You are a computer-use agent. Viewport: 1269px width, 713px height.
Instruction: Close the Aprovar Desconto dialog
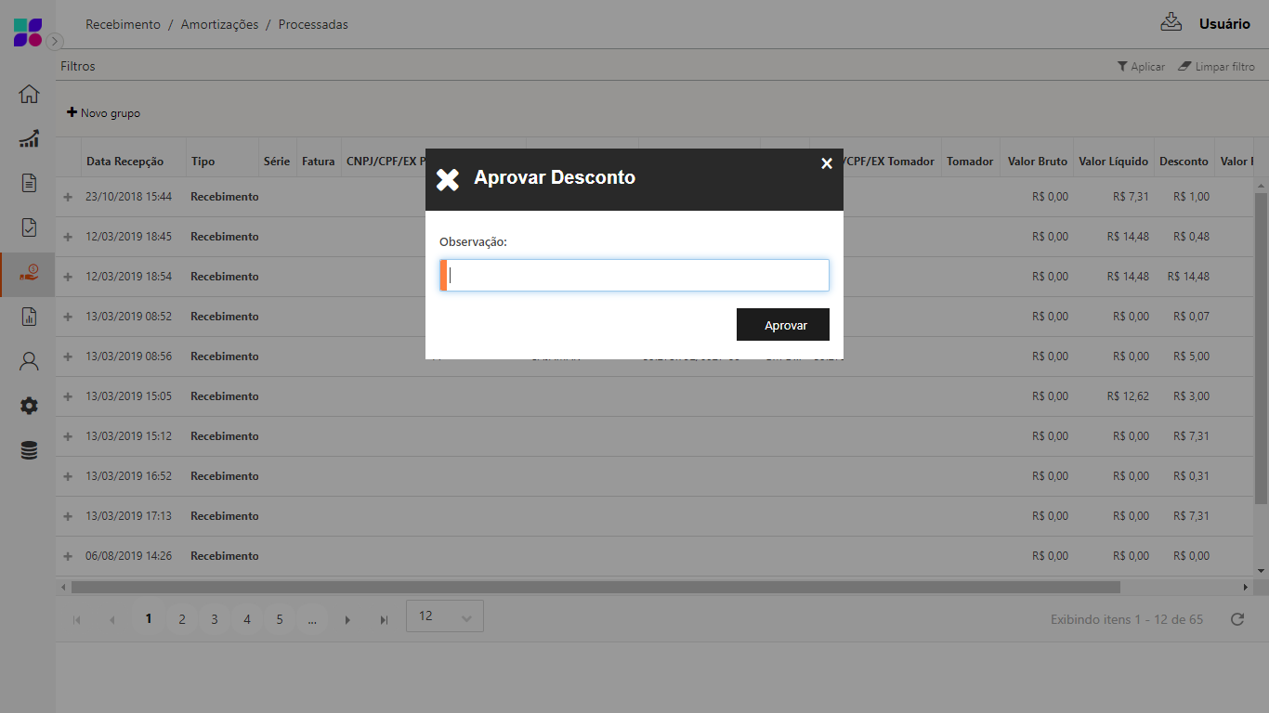pos(826,163)
